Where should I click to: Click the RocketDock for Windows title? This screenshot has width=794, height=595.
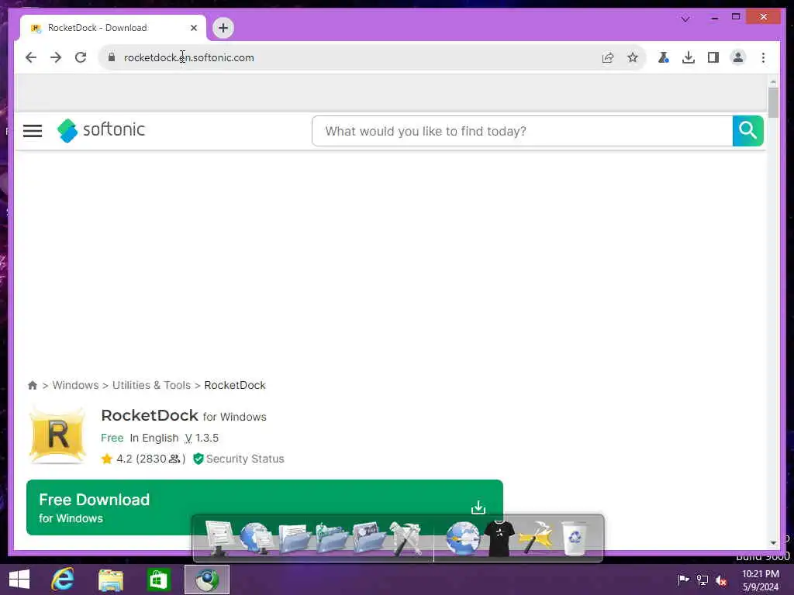(184, 416)
